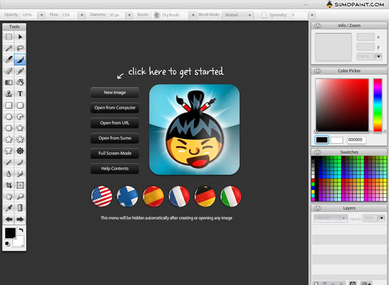Open the Dry Brush type dropdown

click(x=193, y=15)
